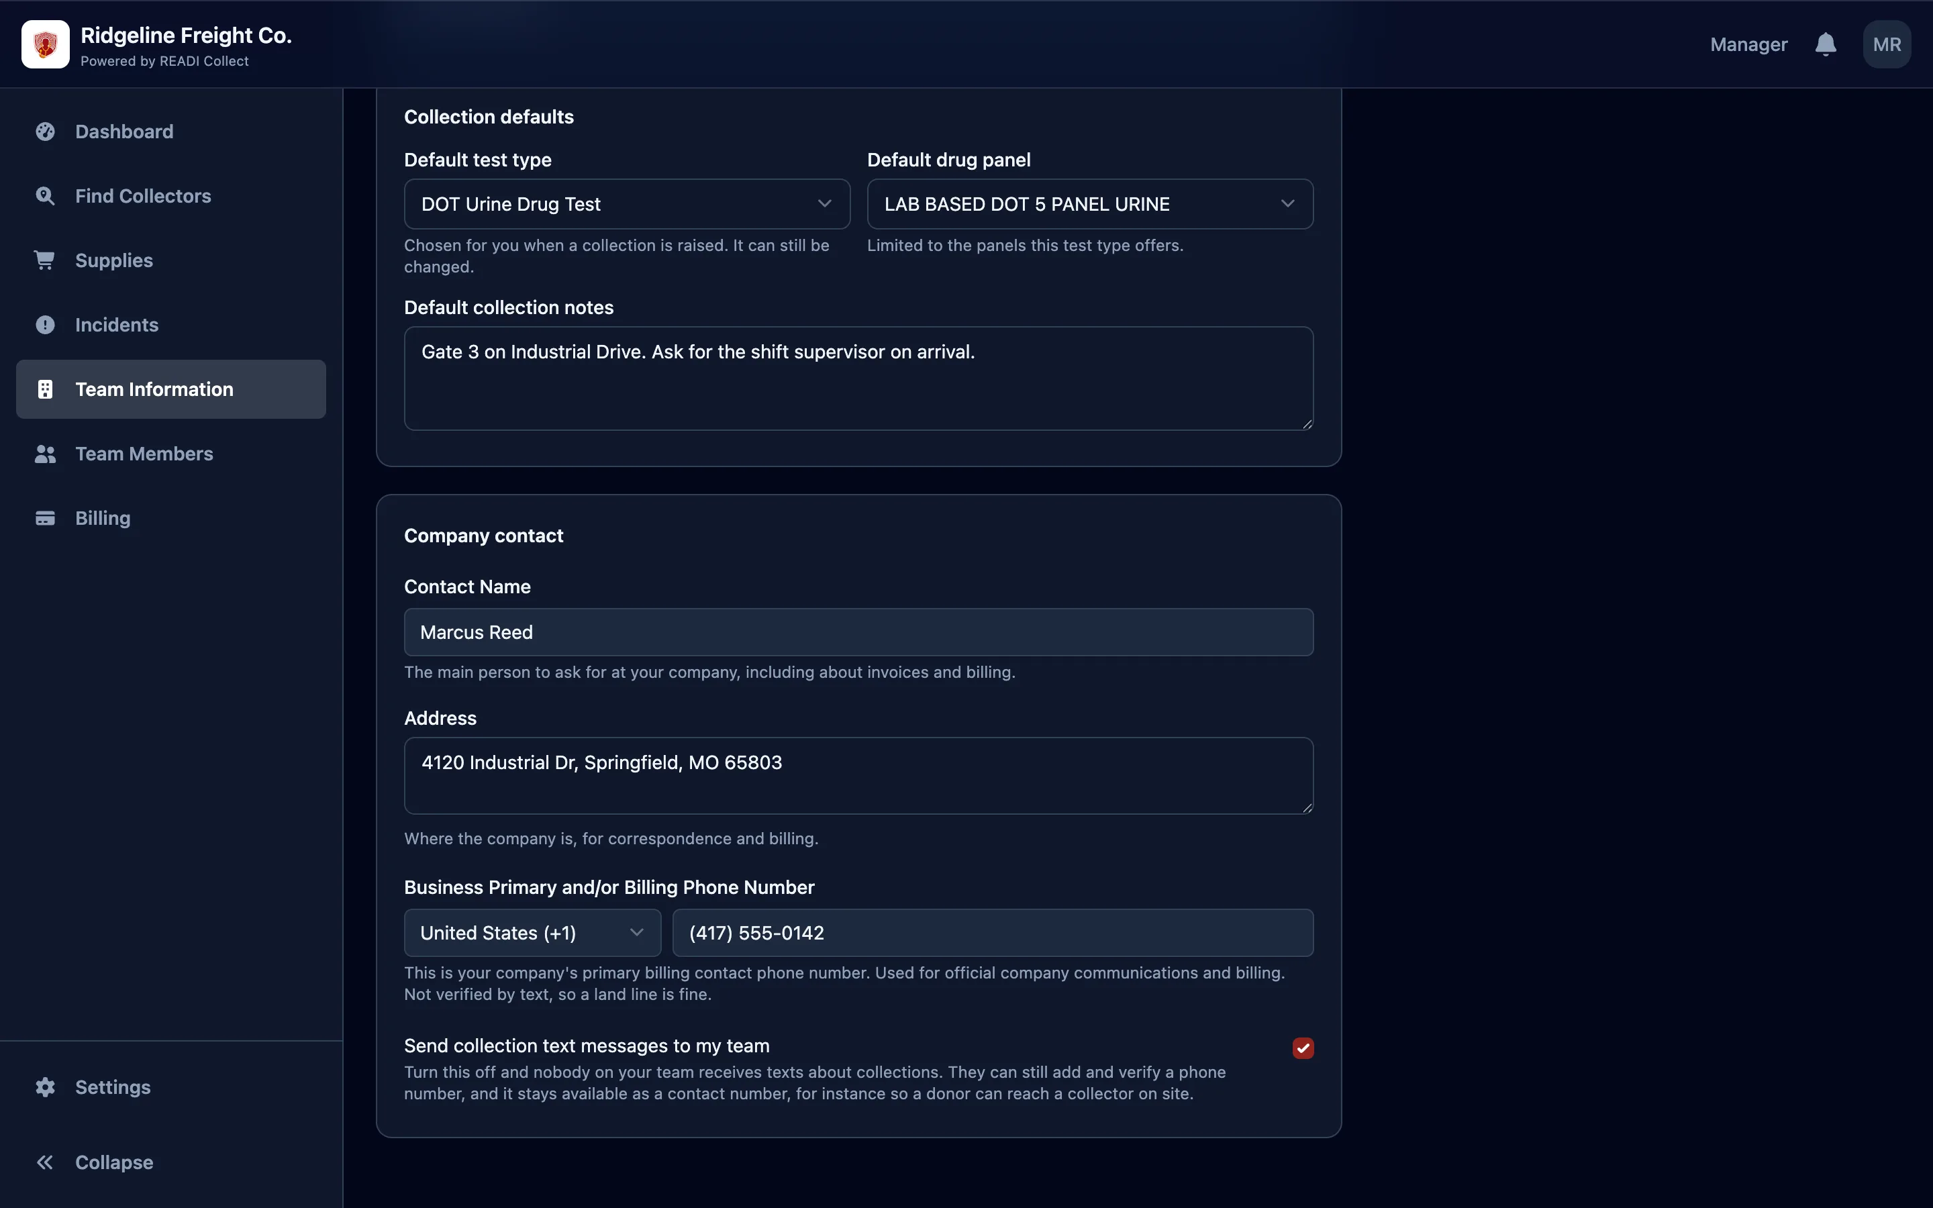Click the Dashboard gauge icon
This screenshot has width=1933, height=1208.
(x=46, y=132)
